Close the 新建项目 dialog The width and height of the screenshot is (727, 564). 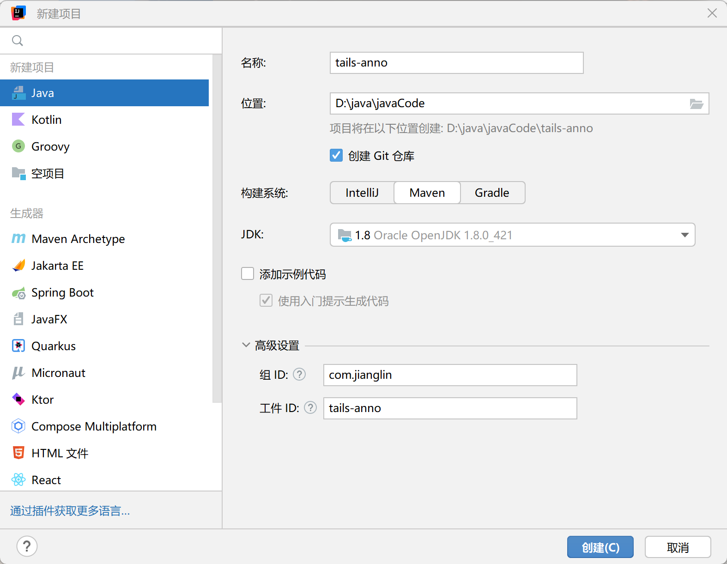[712, 13]
